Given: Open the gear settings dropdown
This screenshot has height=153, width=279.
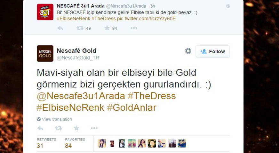Looking at the screenshot, I should [x=188, y=51].
